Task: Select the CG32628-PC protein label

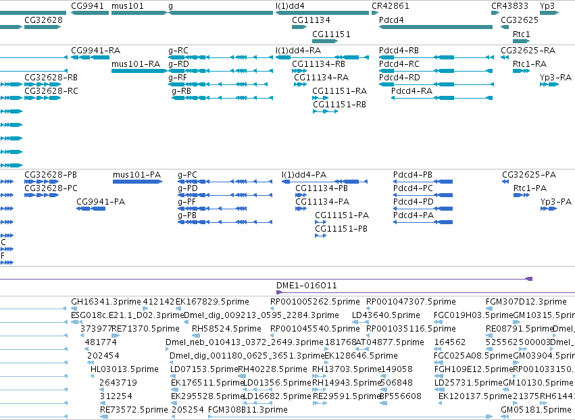Action: click(x=51, y=188)
